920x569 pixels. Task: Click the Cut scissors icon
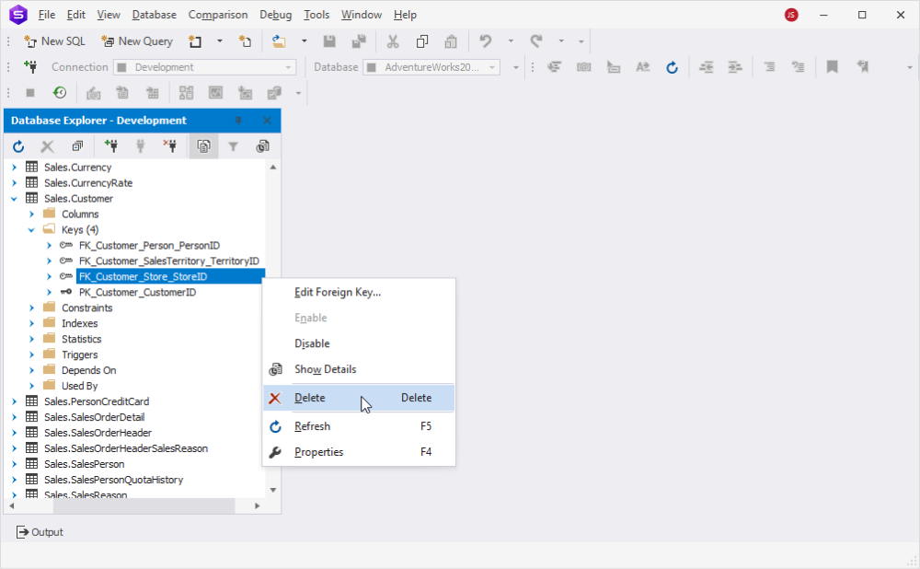[393, 41]
